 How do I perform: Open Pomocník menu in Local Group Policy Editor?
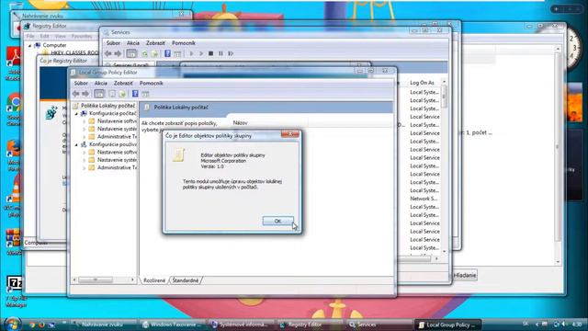tap(151, 83)
